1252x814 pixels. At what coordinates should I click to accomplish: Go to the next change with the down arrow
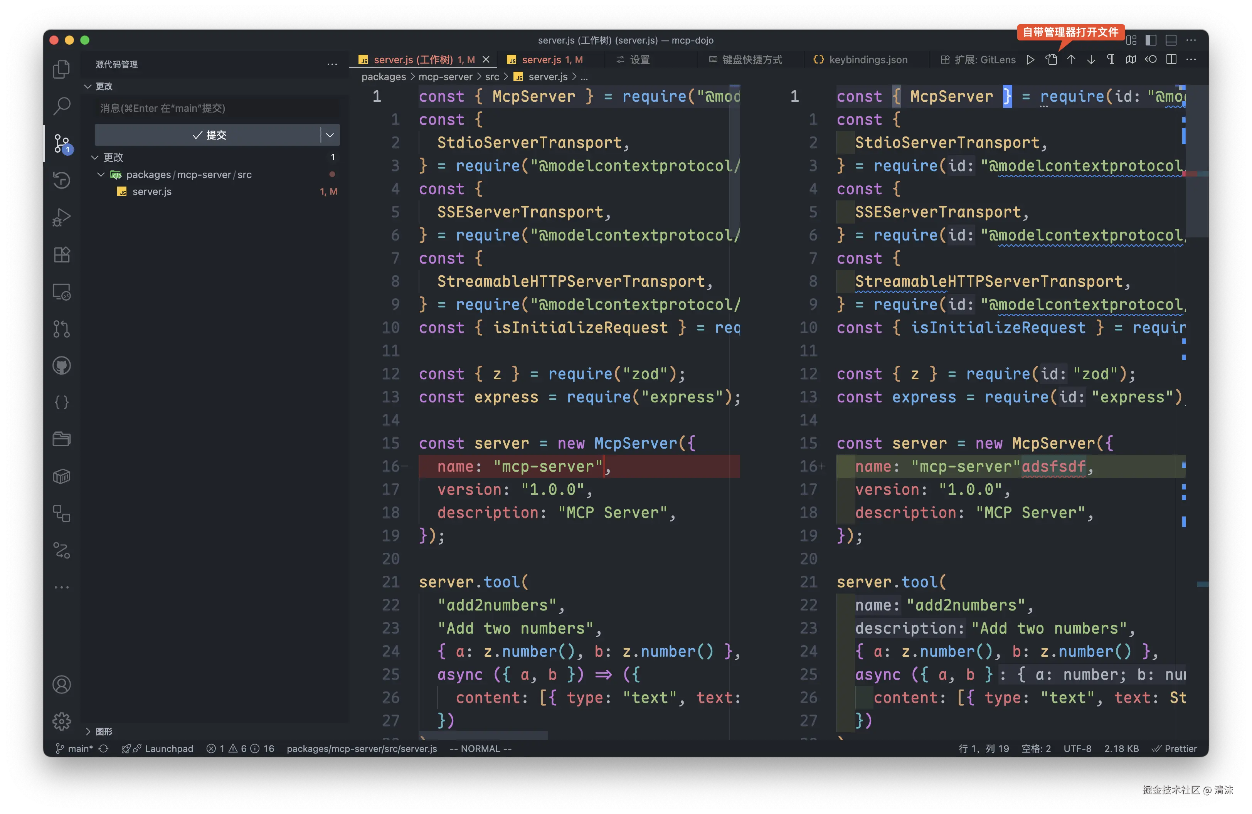(x=1091, y=59)
